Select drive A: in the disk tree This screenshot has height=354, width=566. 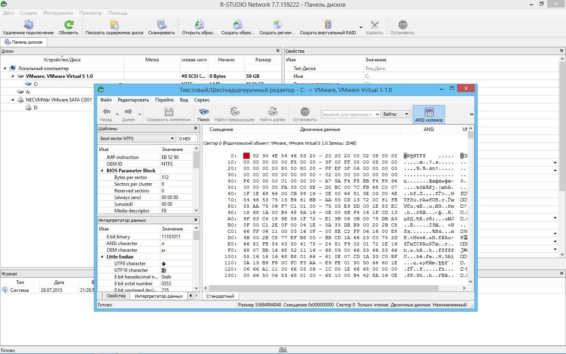tap(28, 92)
